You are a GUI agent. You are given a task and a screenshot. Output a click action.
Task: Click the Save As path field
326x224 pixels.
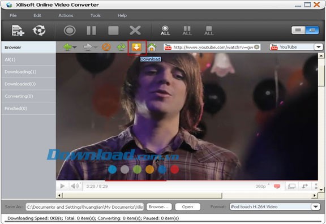(x=85, y=207)
